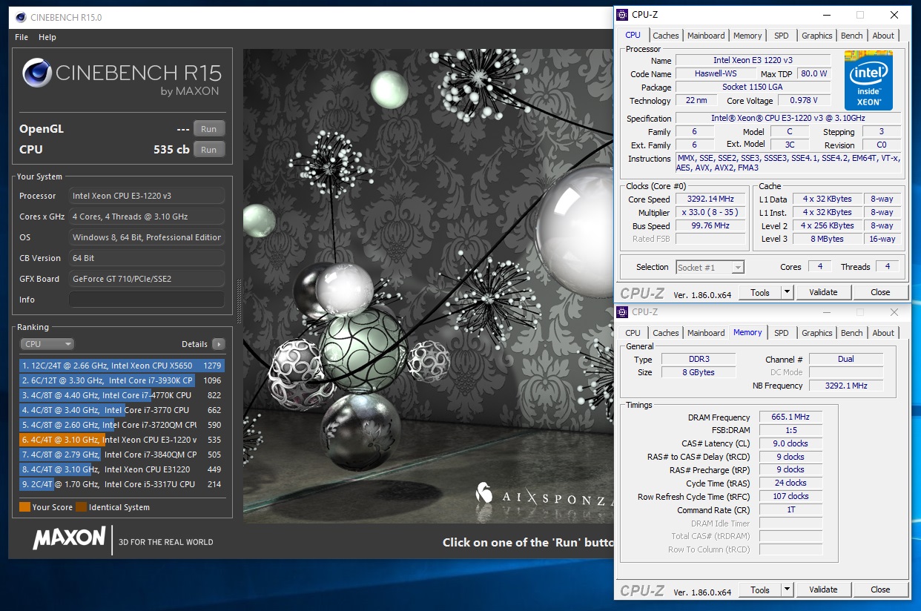This screenshot has width=921, height=611.
Task: Click the Multiplier value x 33.0
Action: pos(710,213)
